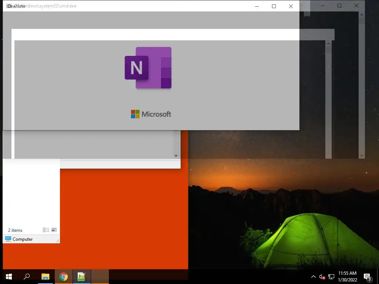Screen dimensions: 379x284
Task: Maximize the dark ghost window behind OneNote
Action: [339, 6]
